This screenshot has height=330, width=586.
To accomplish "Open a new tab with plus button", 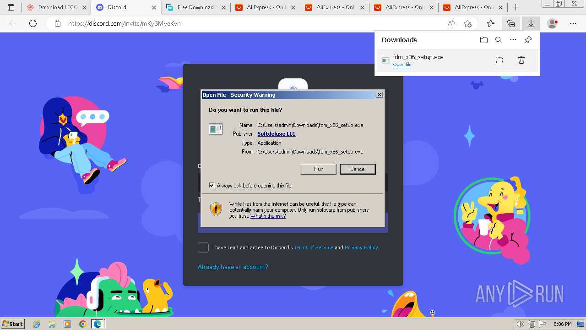I will 516,7.
